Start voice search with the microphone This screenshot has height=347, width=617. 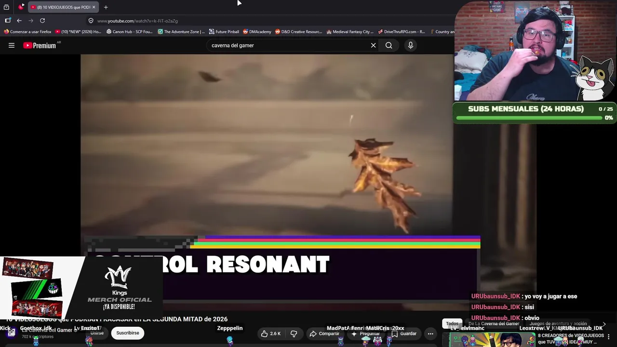coord(411,45)
